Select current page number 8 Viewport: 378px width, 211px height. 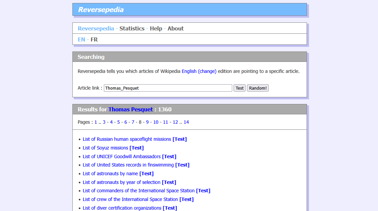(140, 122)
